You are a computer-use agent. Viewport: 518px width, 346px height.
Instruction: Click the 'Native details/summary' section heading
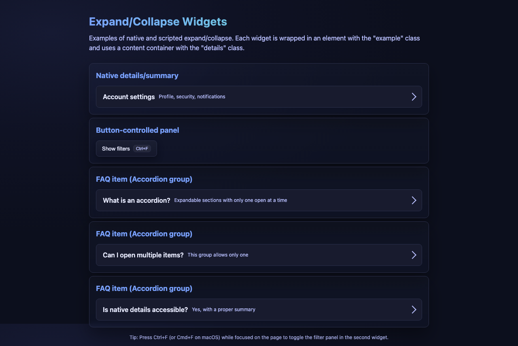coord(137,75)
